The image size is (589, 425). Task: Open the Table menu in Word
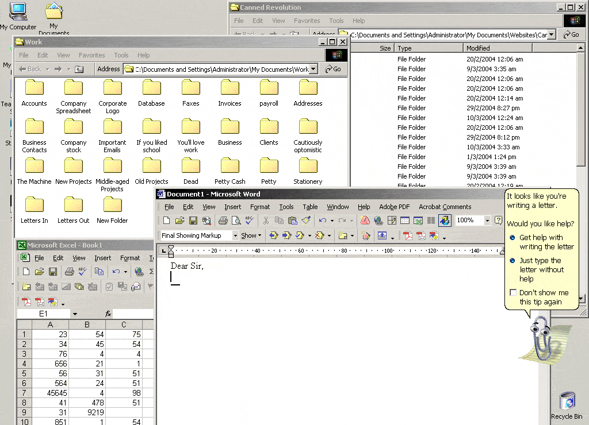pyautogui.click(x=310, y=207)
